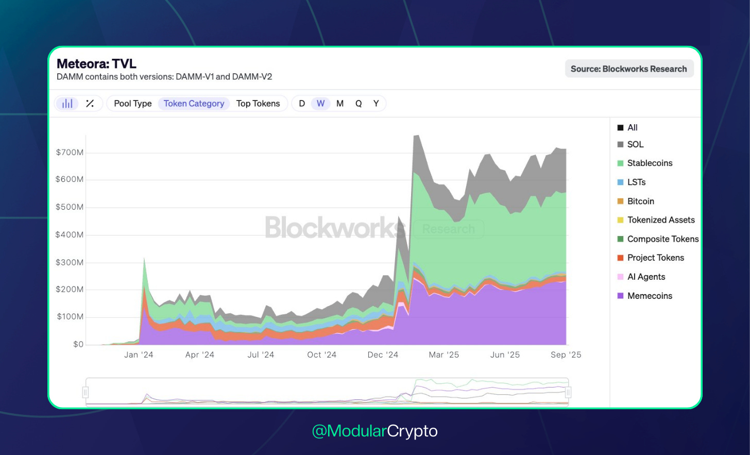This screenshot has height=455, width=750.
Task: Toggle the Bitcoin legend series
Action: [636, 201]
